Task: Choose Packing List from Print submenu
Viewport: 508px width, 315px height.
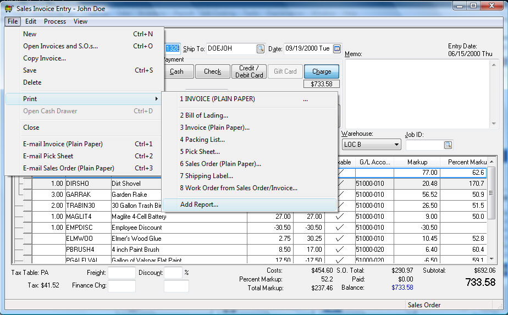Action: click(x=205, y=140)
